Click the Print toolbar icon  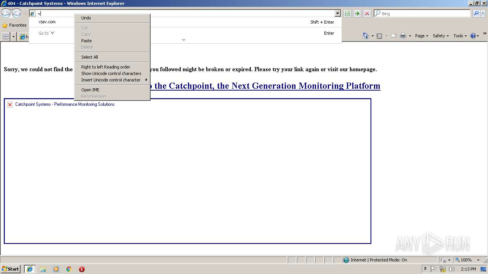point(403,36)
